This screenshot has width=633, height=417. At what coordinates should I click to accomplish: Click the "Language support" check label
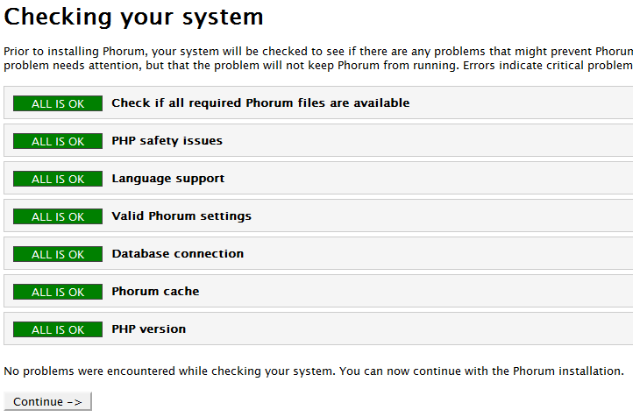click(x=167, y=179)
